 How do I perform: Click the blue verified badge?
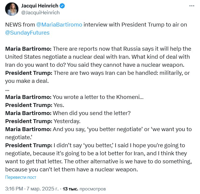[63, 6]
